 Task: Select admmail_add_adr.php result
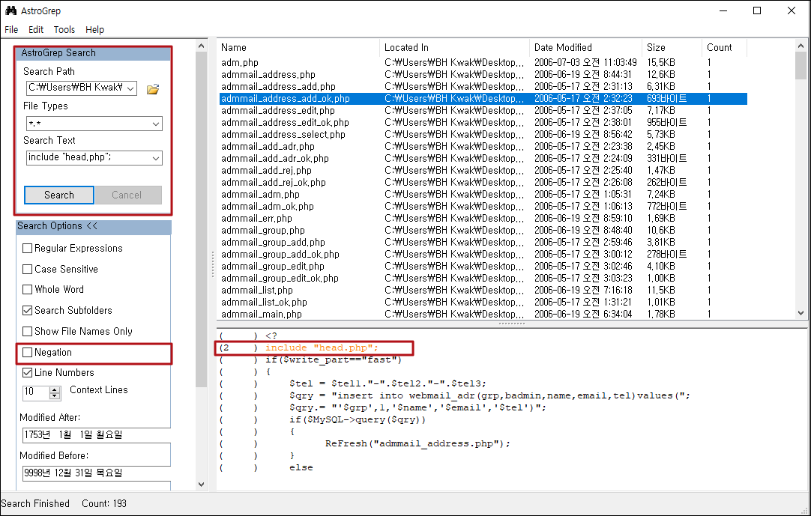[483, 146]
